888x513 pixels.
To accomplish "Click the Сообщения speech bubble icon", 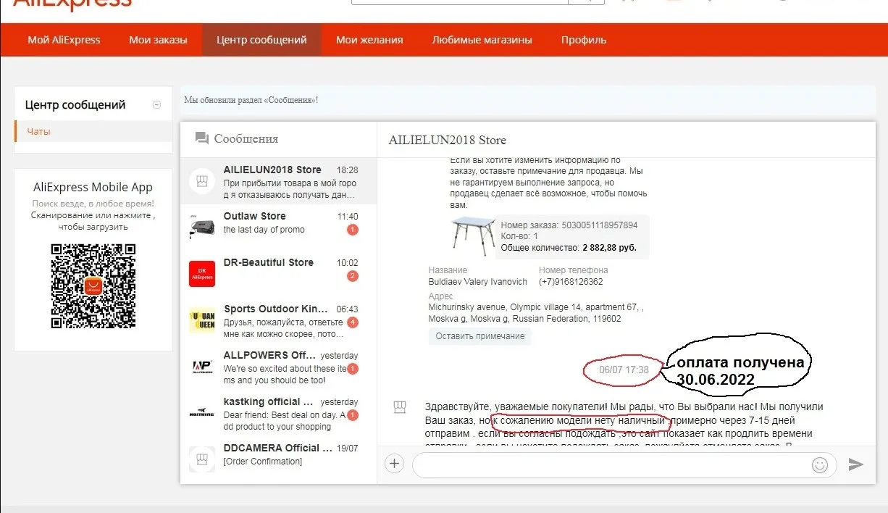I will point(202,138).
